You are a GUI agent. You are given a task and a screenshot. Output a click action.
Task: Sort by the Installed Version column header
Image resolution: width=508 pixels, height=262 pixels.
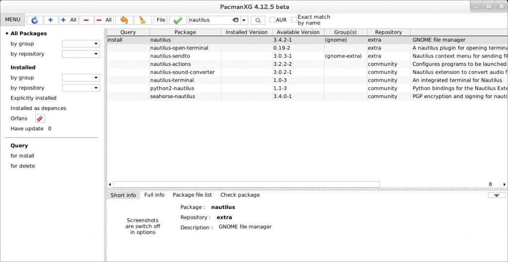coord(247,32)
